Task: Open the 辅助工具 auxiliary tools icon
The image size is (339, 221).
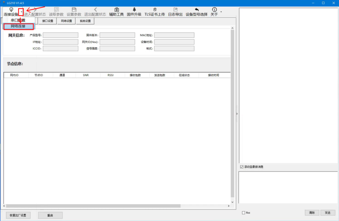Action: point(116,10)
